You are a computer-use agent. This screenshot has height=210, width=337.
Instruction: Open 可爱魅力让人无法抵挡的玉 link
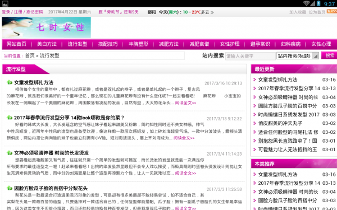[288, 150]
